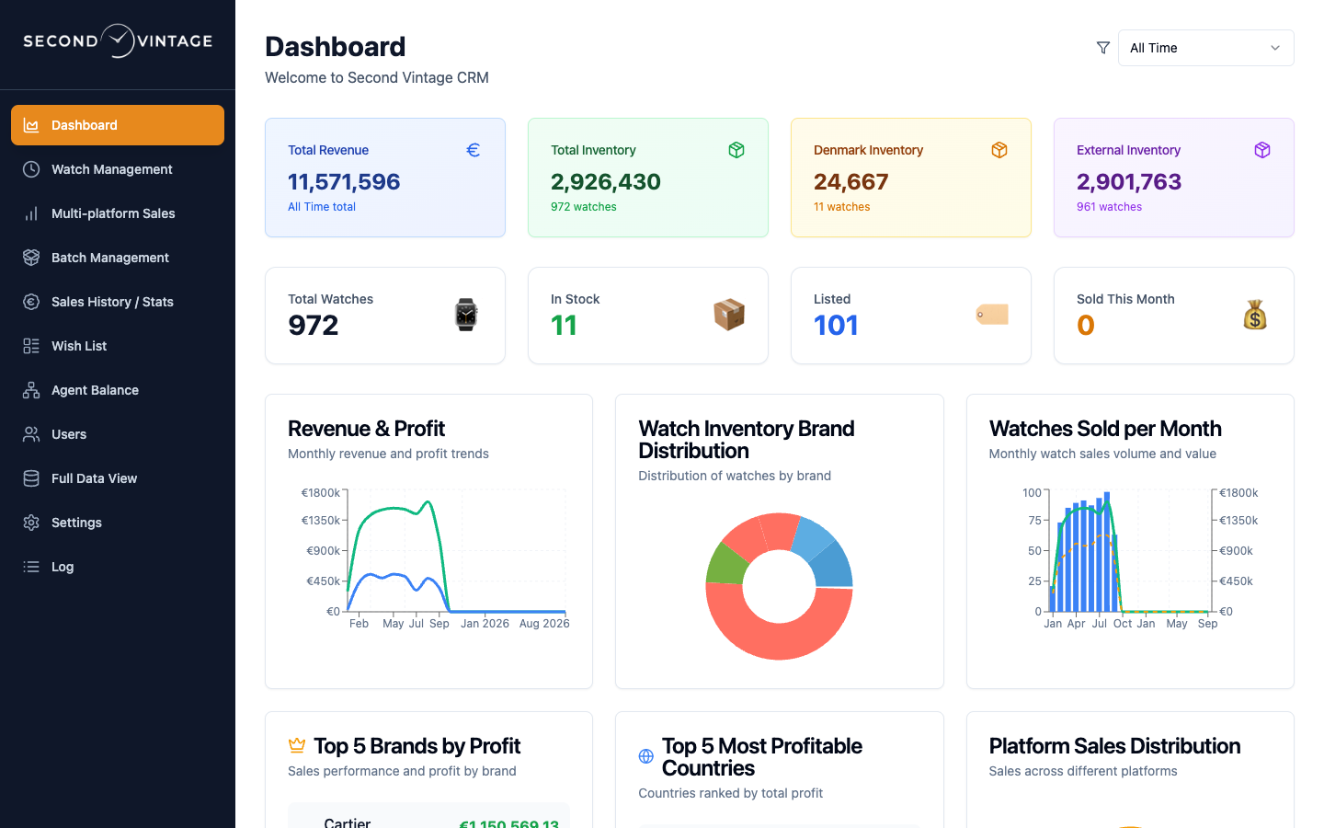Click the Second Vintage logo
This screenshot has height=828, width=1324.
pyautogui.click(x=118, y=41)
